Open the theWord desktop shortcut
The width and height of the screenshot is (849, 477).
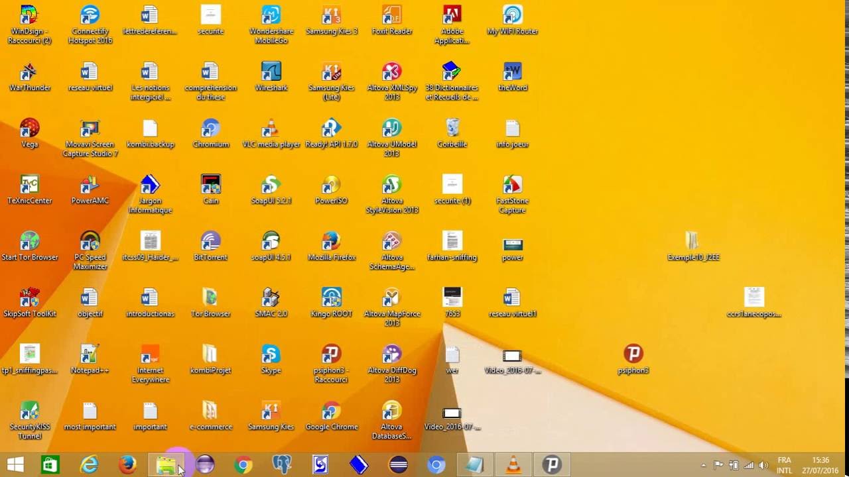513,76
